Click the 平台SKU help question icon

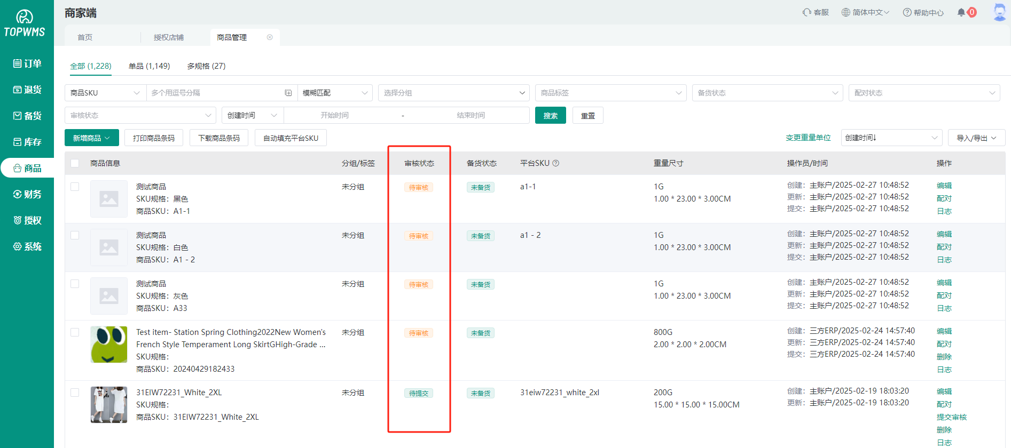click(556, 163)
